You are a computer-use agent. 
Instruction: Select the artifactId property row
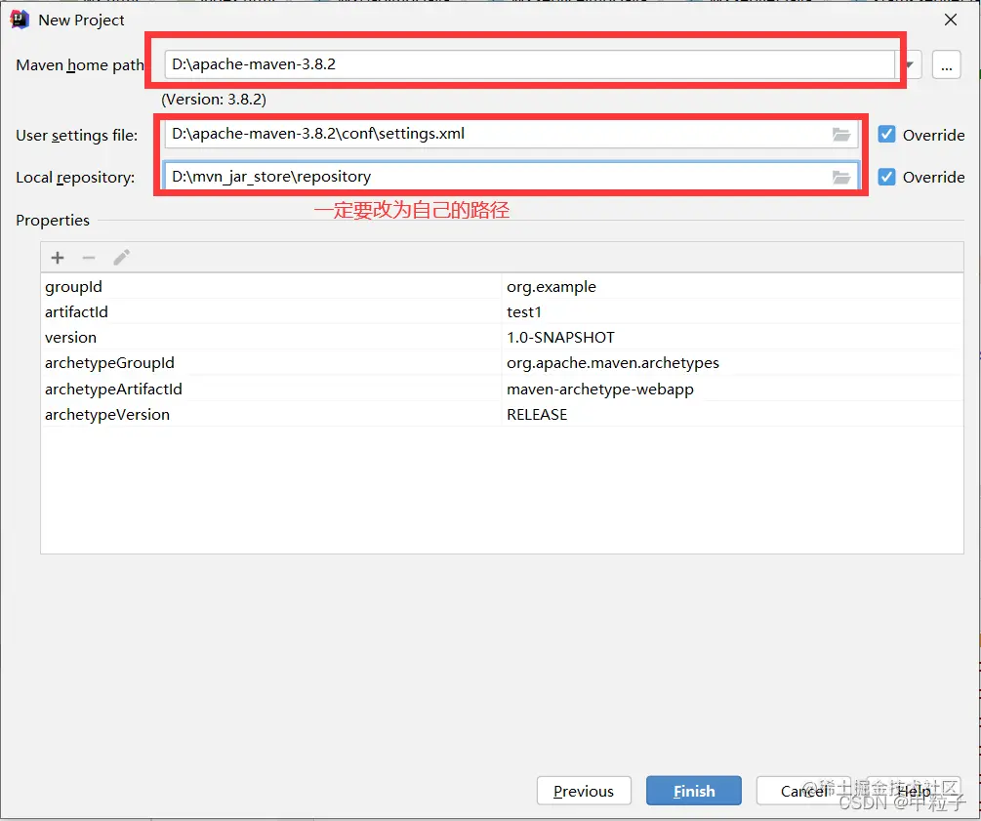tap(502, 311)
